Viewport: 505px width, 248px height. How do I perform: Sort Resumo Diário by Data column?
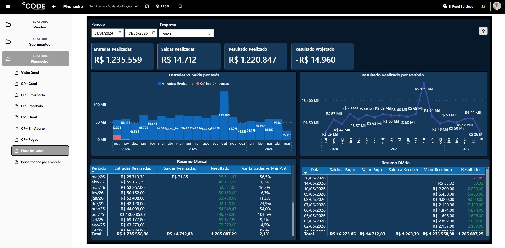click(315, 170)
